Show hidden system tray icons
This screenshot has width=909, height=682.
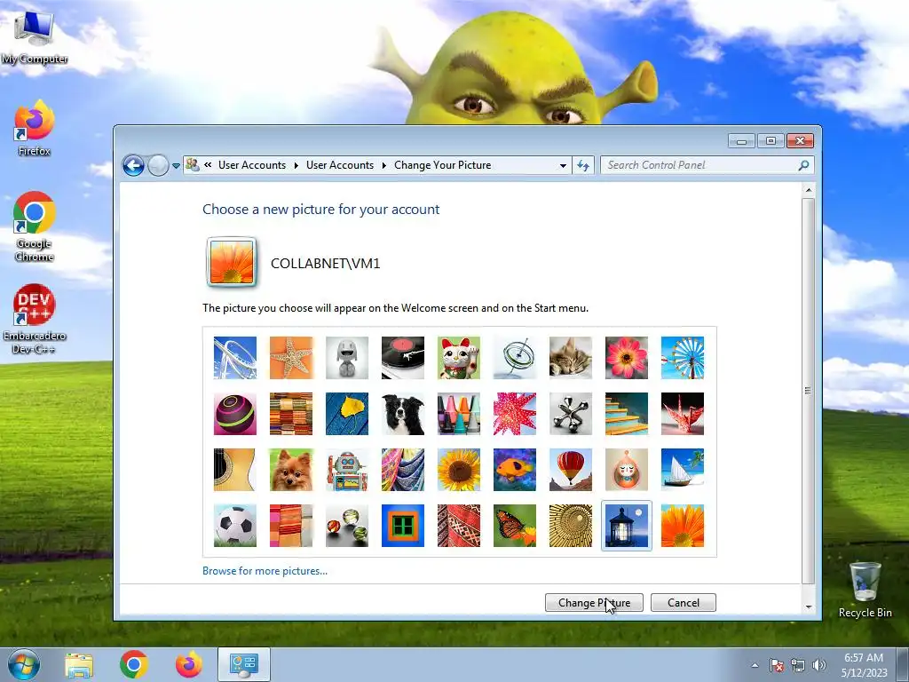click(x=755, y=665)
